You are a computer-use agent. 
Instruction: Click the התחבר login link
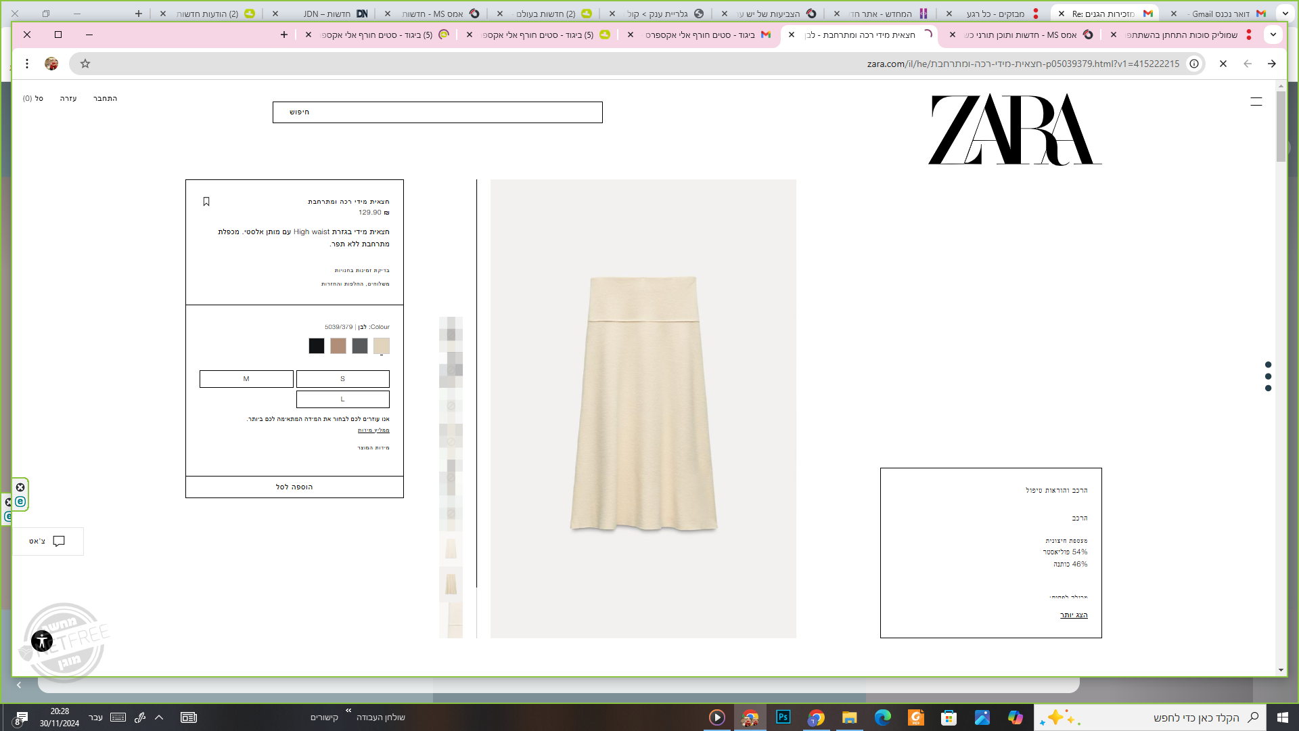105,99
